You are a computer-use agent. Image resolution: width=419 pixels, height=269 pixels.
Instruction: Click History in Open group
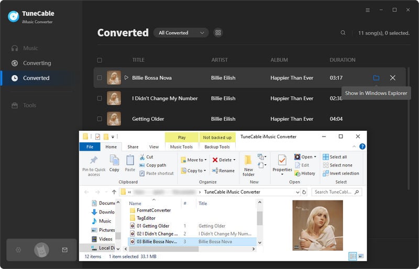tap(305, 173)
